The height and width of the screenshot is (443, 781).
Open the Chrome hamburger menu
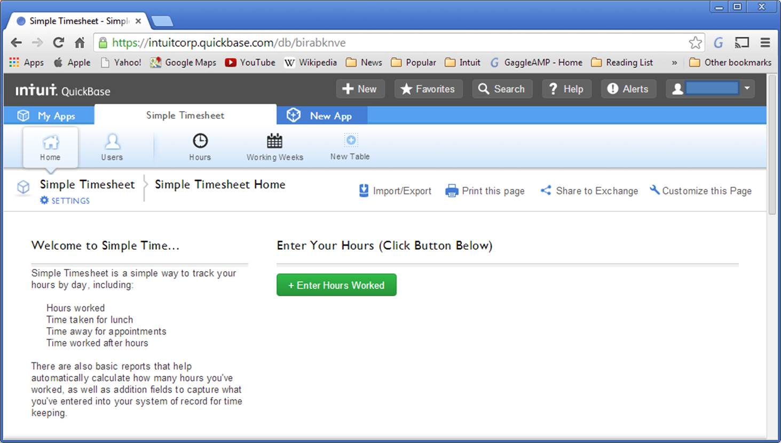765,43
